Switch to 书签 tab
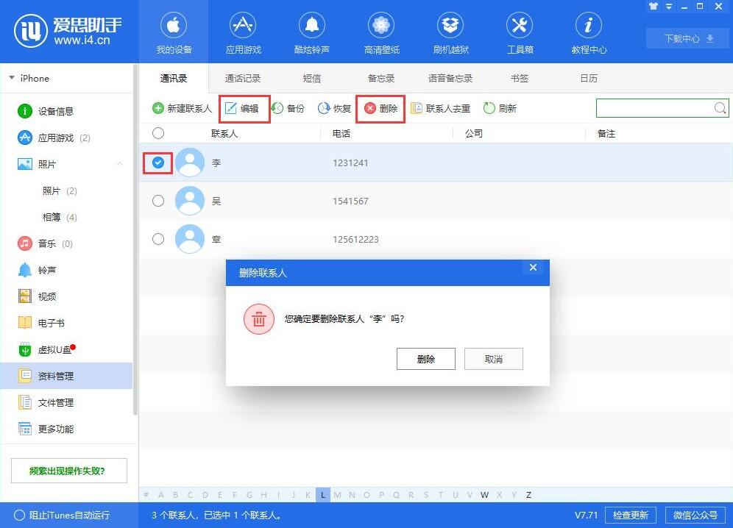The width and height of the screenshot is (733, 528). click(520, 78)
